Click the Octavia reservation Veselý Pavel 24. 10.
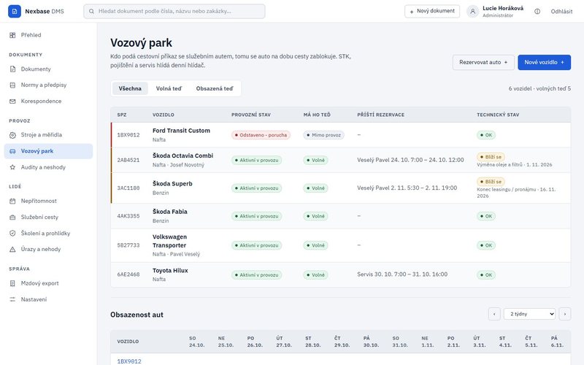 tap(410, 160)
